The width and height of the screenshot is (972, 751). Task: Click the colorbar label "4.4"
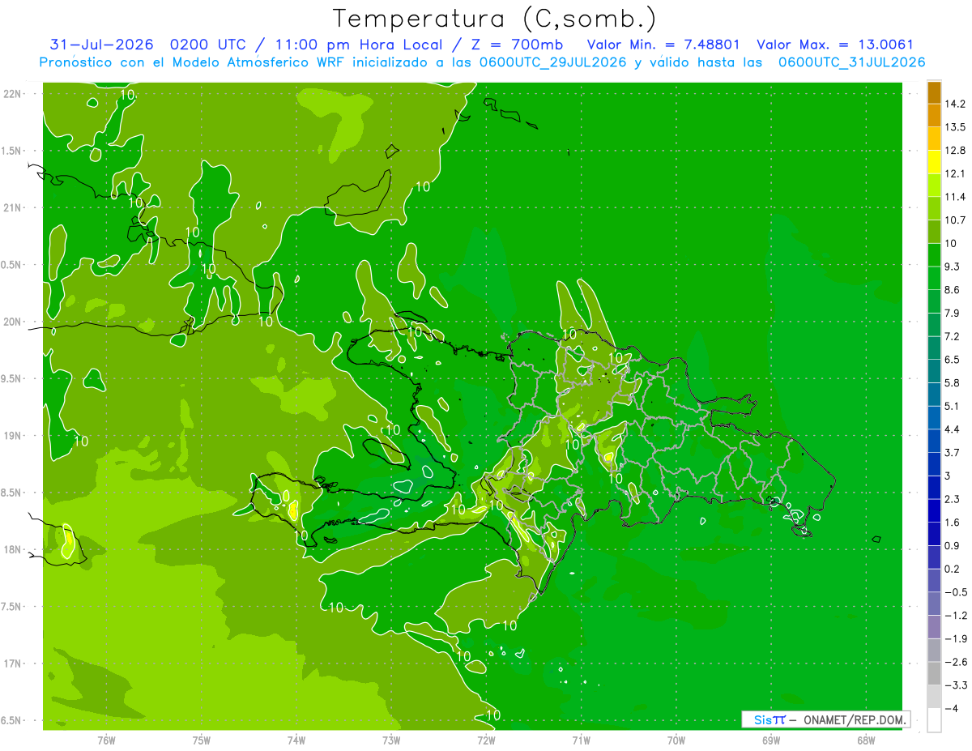tap(953, 429)
